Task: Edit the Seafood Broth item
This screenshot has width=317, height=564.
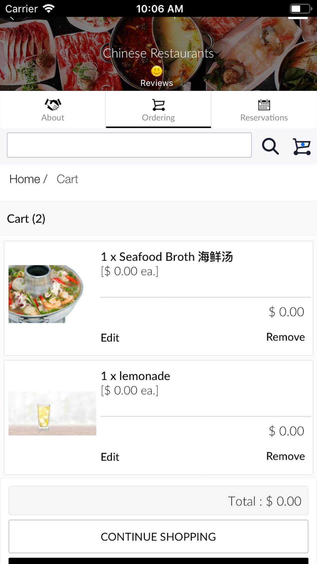Action: 110,338
